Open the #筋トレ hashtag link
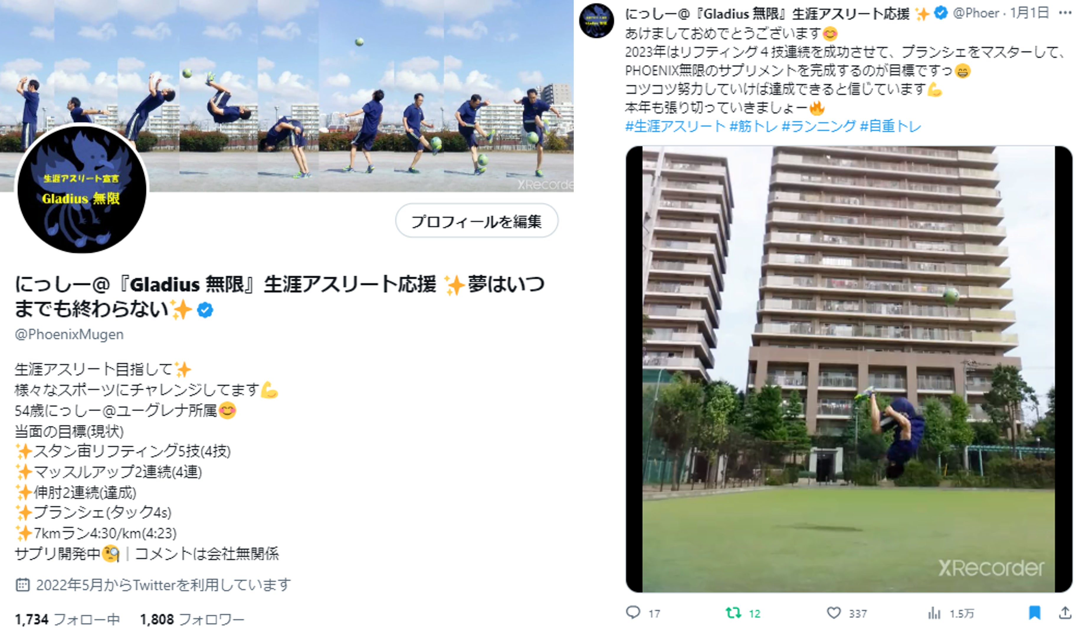1079x642 pixels. (x=753, y=126)
